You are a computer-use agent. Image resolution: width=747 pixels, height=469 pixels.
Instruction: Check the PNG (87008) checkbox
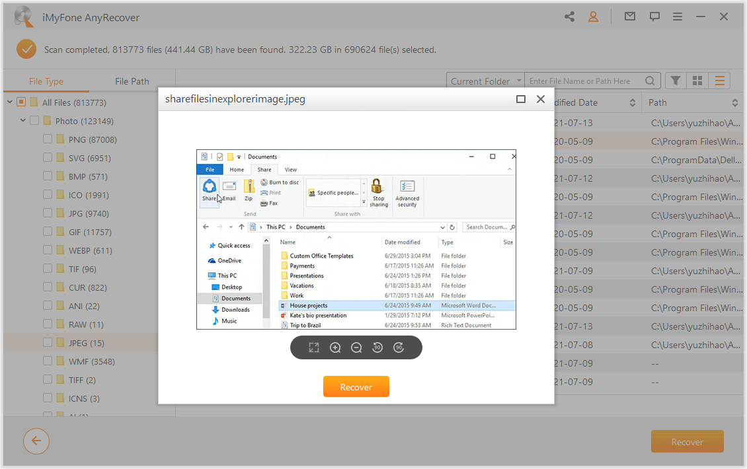point(48,139)
